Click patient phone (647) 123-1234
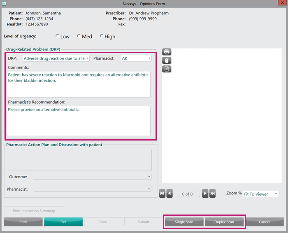The image size is (288, 233). [x=39, y=19]
